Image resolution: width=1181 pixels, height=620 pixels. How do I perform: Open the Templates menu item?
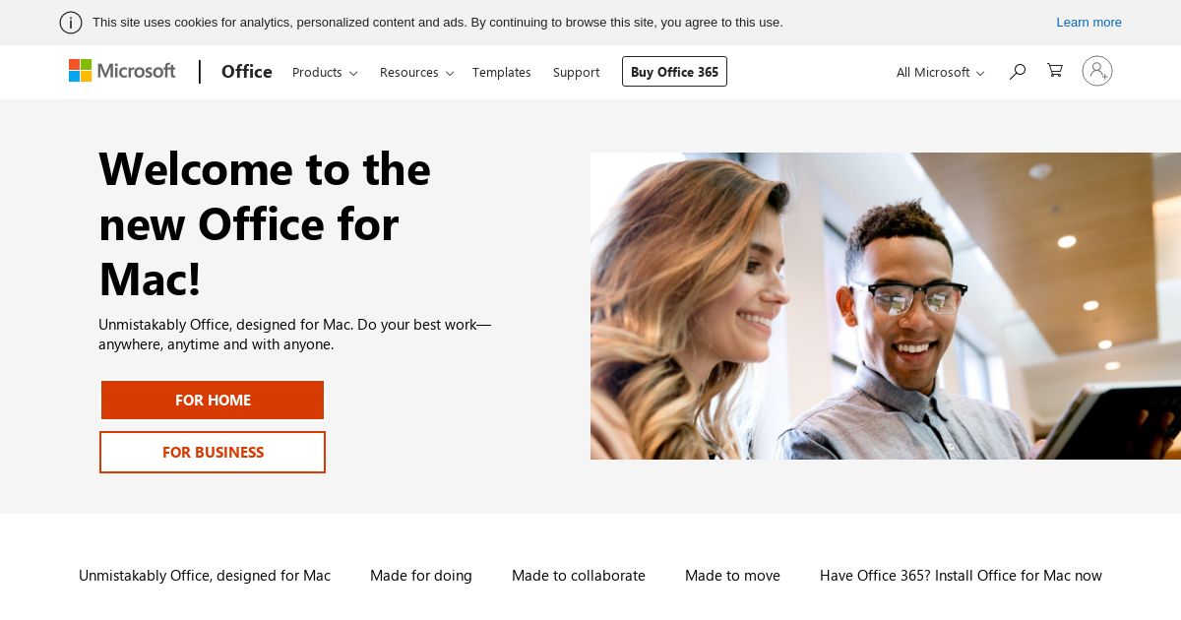pos(502,72)
